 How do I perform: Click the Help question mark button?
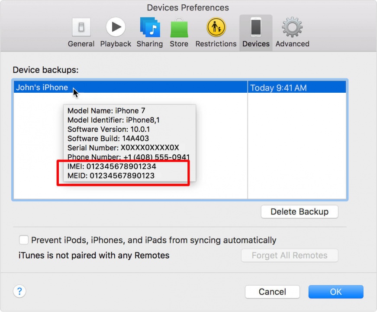19,291
